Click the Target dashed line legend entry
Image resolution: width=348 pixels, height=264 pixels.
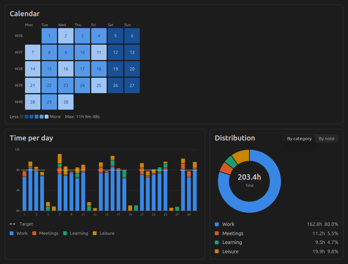(x=21, y=224)
